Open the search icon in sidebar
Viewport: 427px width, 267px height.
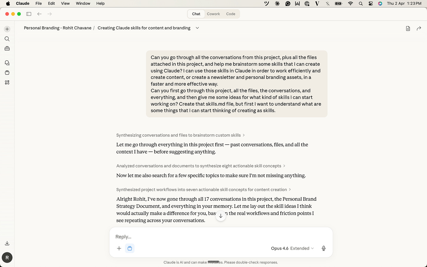[7, 39]
